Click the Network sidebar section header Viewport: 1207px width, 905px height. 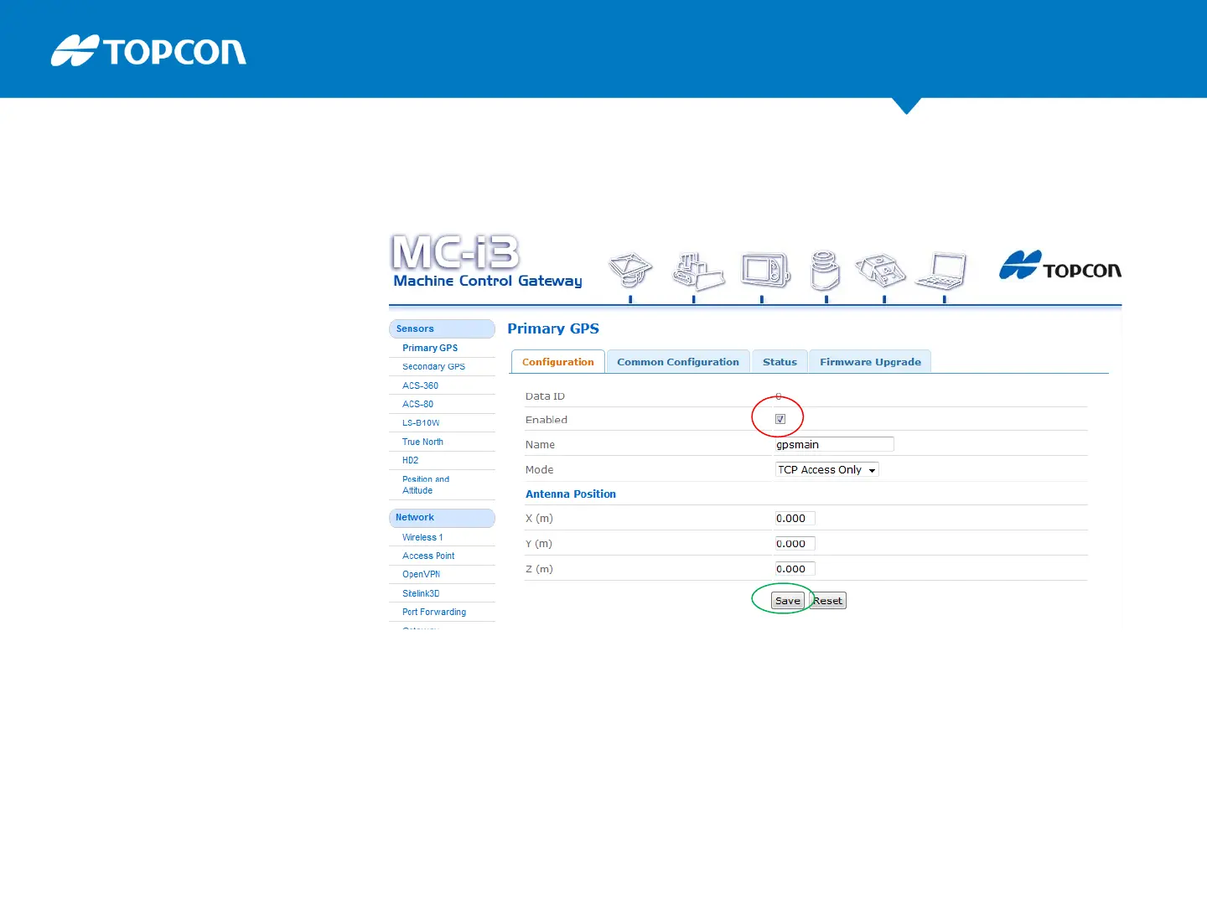tap(442, 518)
